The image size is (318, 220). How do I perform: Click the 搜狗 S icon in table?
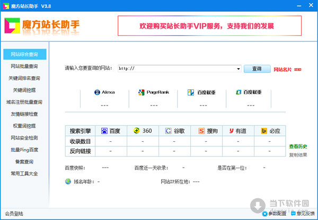(201, 131)
